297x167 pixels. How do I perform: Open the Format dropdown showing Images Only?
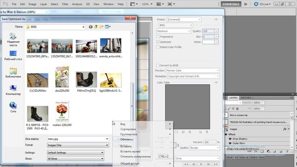(78, 145)
